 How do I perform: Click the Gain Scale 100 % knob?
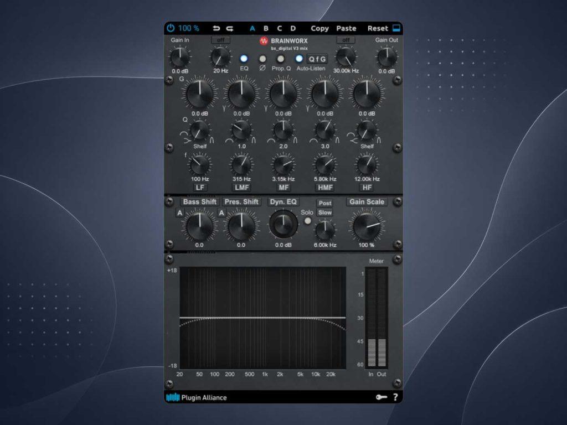pyautogui.click(x=367, y=226)
